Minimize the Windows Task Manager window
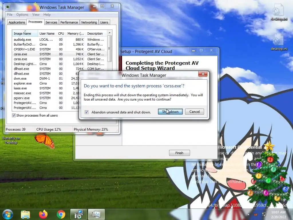The height and width of the screenshot is (220, 293). coord(94,6)
